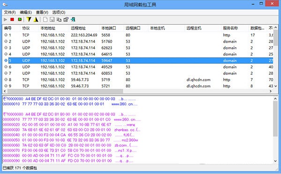Viewport: 281px width, 174px height.
Task: Select local port 51760 in row 2
Action: tap(107, 42)
